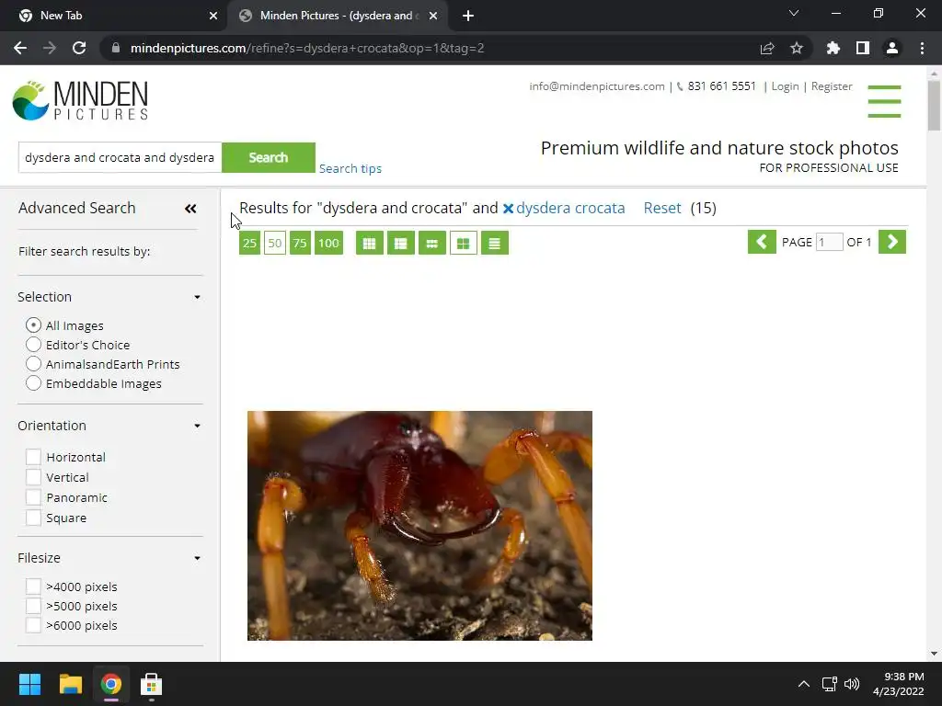Viewport: 942px width, 706px height.
Task: Click the browser address bar URL
Action: click(307, 48)
